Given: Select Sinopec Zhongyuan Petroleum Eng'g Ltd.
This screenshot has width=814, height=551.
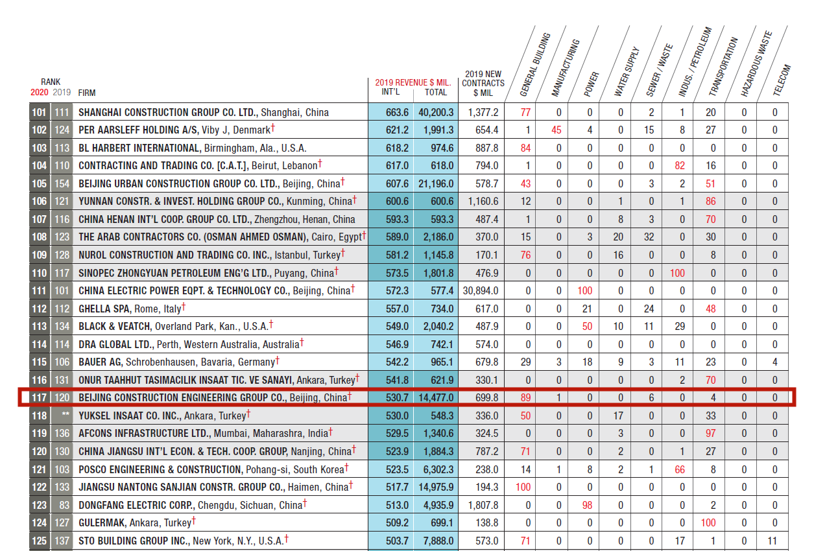Looking at the screenshot, I should [175, 273].
